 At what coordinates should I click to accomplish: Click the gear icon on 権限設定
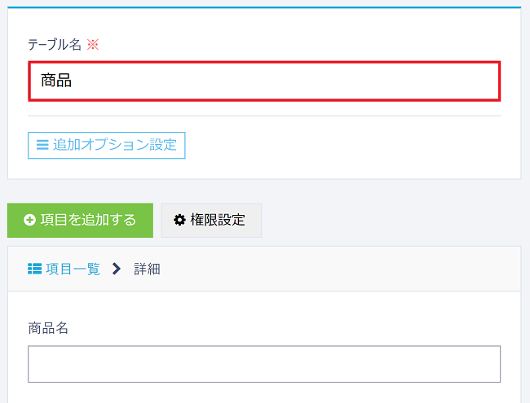click(x=179, y=221)
